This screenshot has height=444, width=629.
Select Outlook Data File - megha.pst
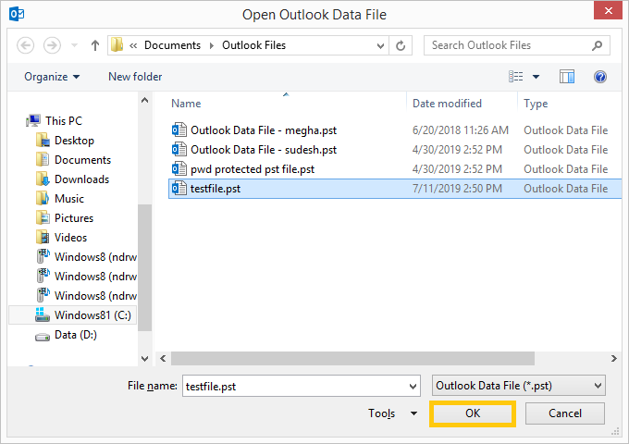pos(264,130)
